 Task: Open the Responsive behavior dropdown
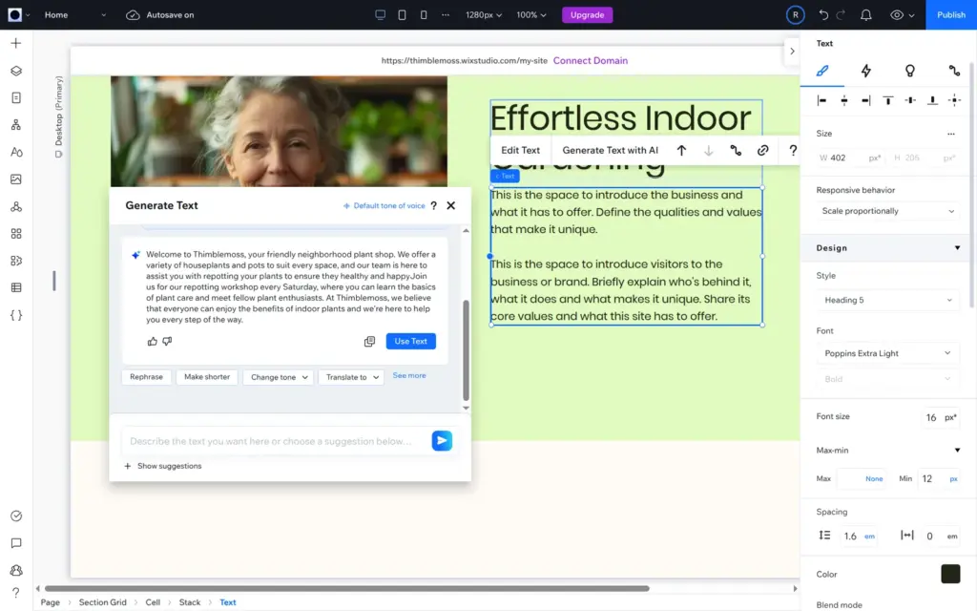(887, 211)
